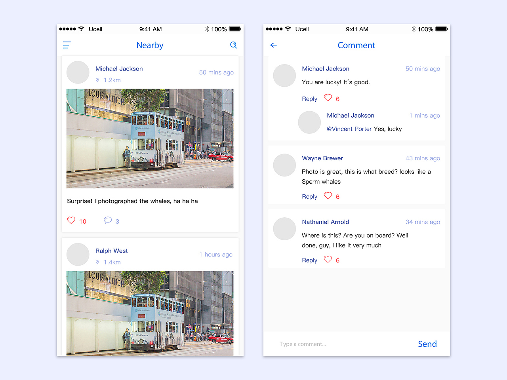
Task: Tap the like count 10
Action: 83,222
